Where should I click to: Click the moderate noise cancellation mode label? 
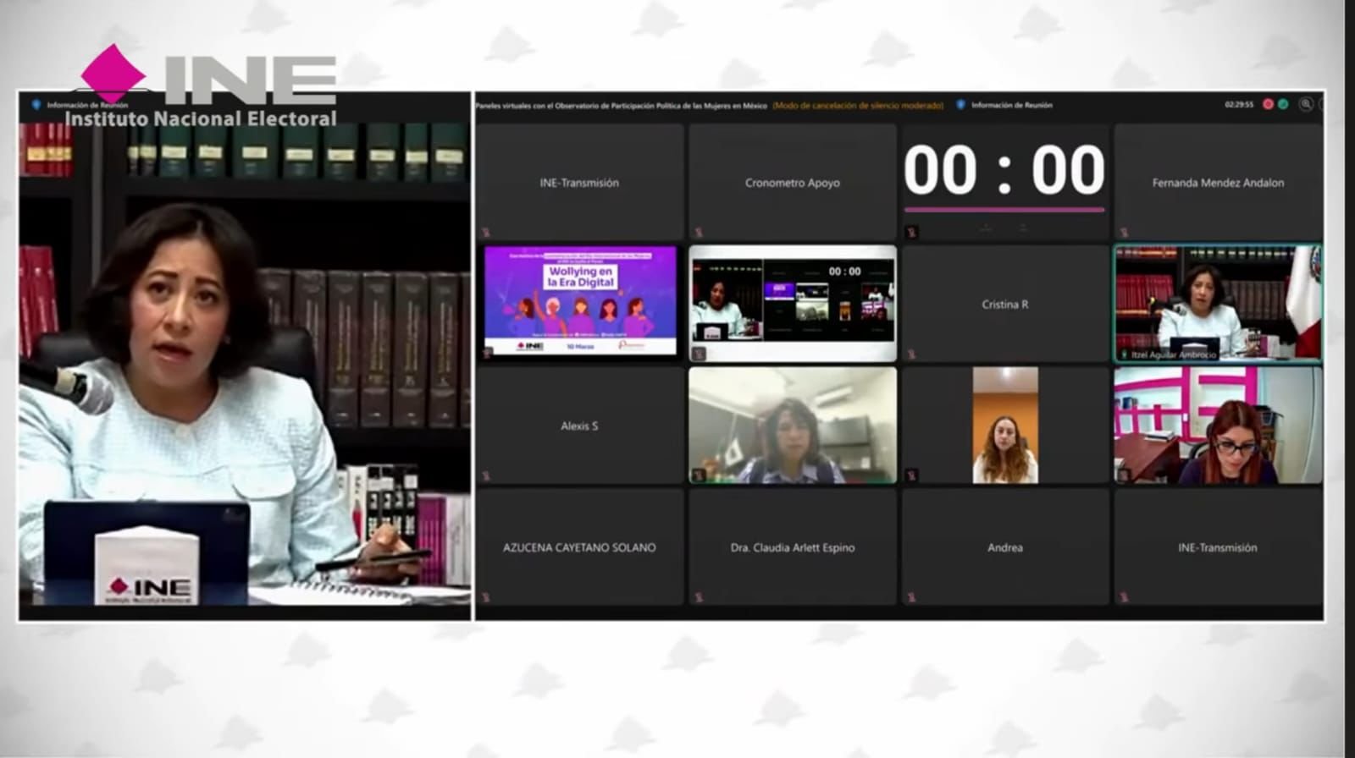[x=857, y=106]
